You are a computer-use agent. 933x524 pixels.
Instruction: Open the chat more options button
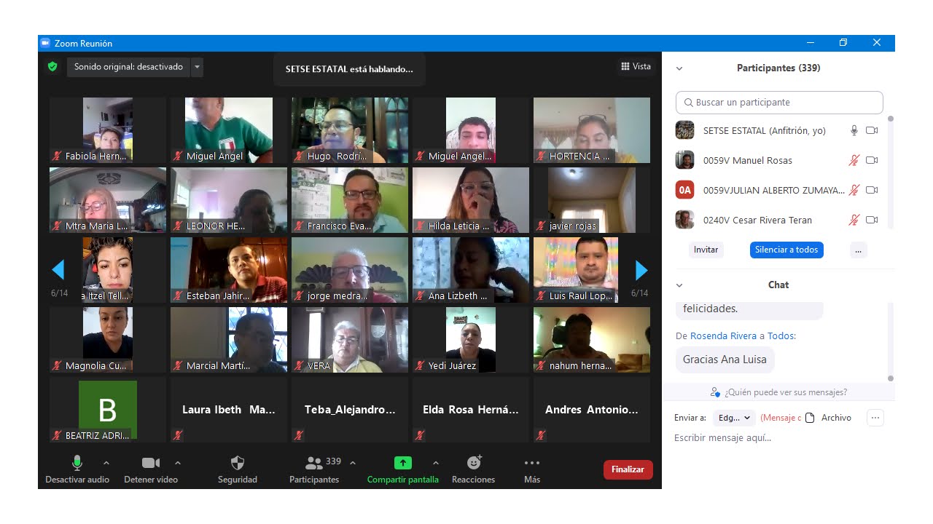(x=875, y=418)
